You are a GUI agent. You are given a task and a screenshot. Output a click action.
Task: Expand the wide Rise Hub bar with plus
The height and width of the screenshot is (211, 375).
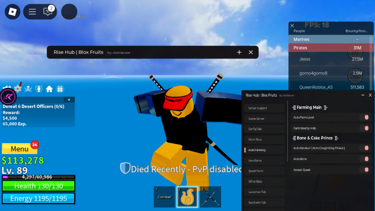(x=239, y=52)
